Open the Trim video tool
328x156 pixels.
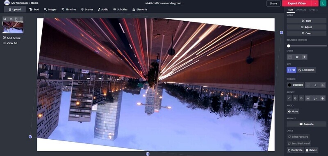coord(306,21)
